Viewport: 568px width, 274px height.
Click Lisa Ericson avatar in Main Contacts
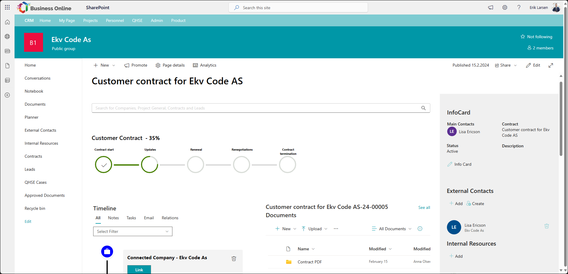(452, 131)
